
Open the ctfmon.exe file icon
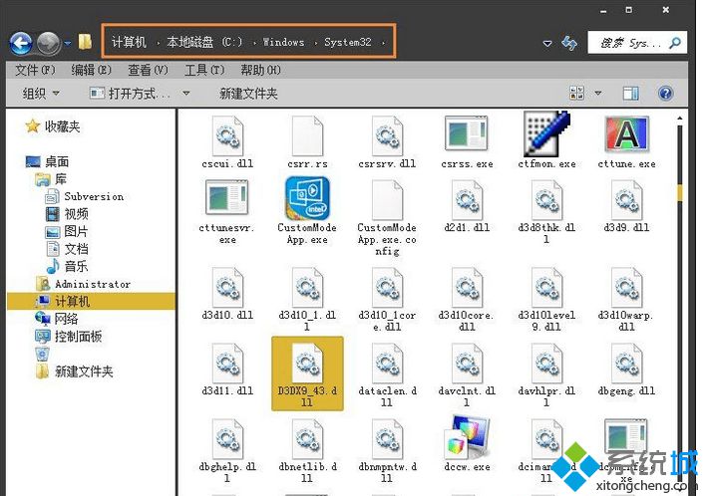pyautogui.click(x=545, y=135)
